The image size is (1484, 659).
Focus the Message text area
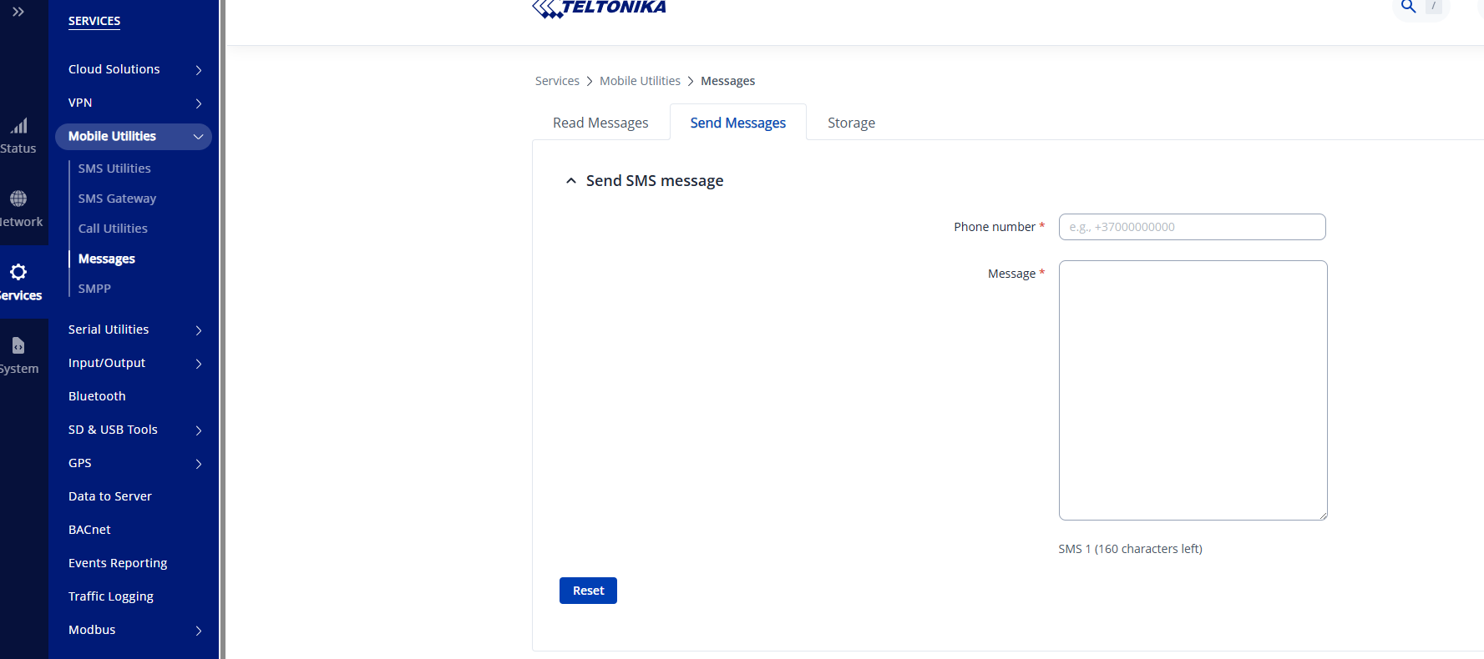point(1193,390)
